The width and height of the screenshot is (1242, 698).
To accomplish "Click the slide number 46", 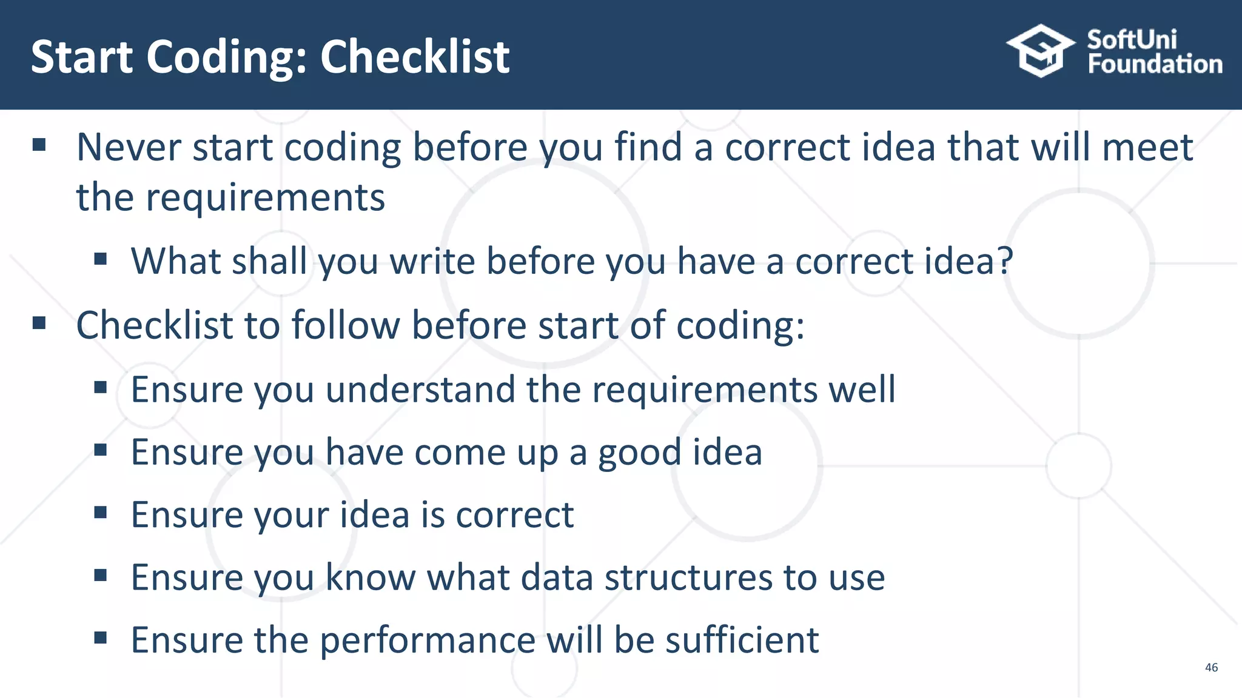I will (x=1211, y=667).
